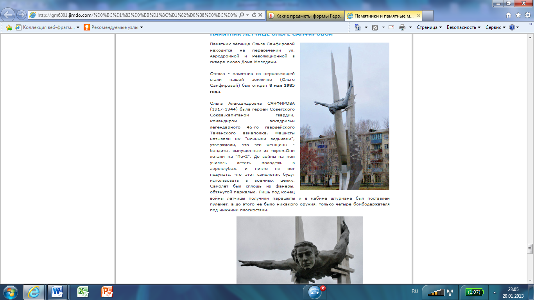Screen dimensions: 534x300
Task: Open the Windows Start menu orb
Action: click(9, 292)
